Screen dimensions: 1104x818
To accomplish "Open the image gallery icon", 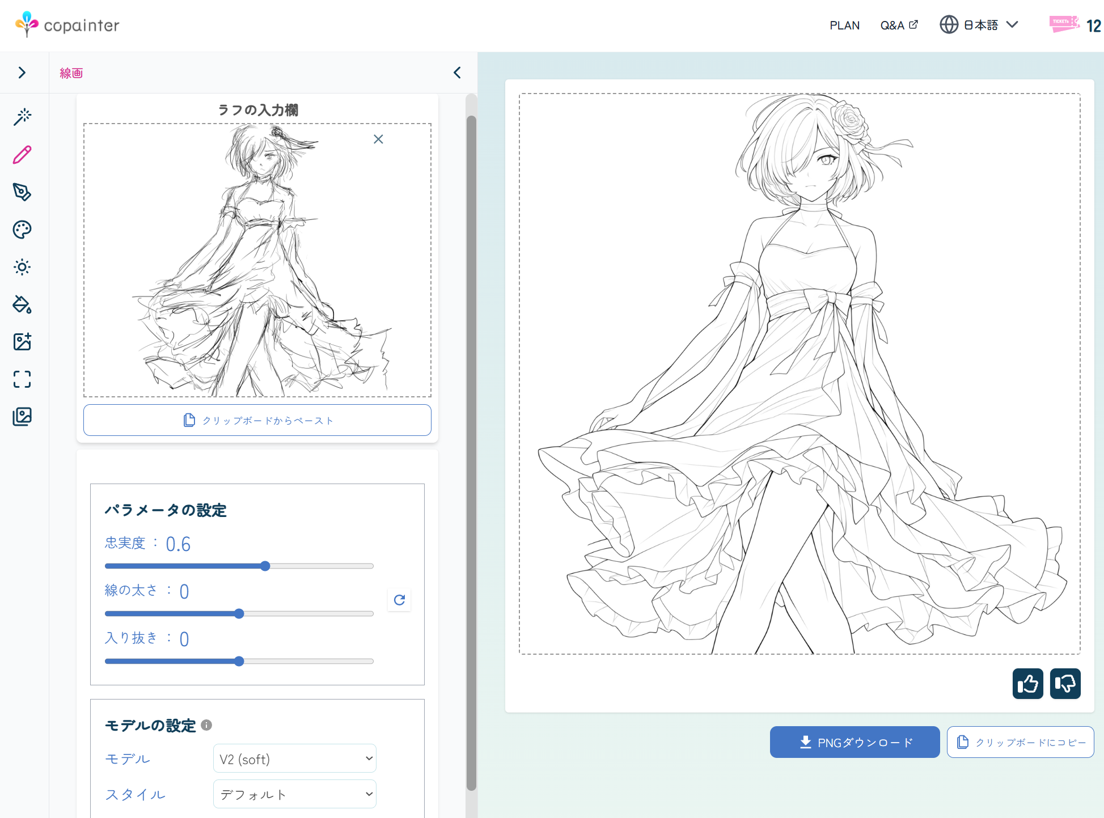I will tap(22, 417).
